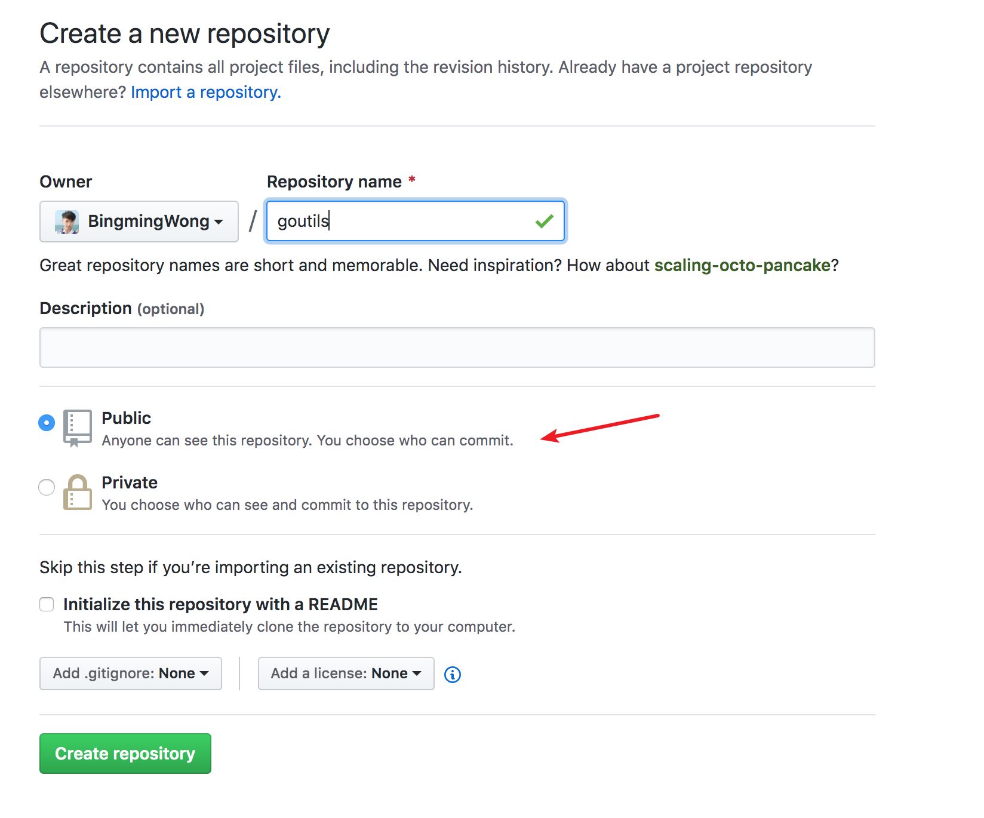Open the Import a repository link
The height and width of the screenshot is (818, 984).
click(205, 93)
